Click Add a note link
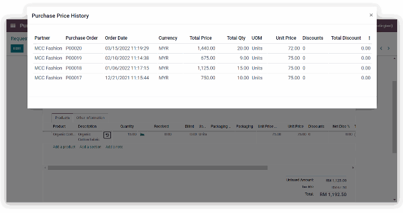The width and height of the screenshot is (403, 213). pos(114,147)
